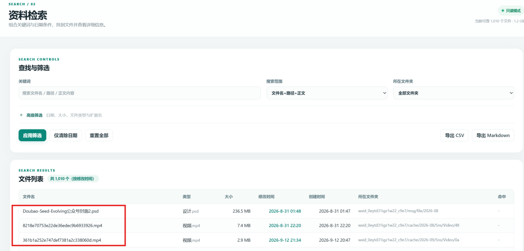Viewport: 524px width, 251px height.
Task: Click the 大小 column header
Action: pos(229,197)
